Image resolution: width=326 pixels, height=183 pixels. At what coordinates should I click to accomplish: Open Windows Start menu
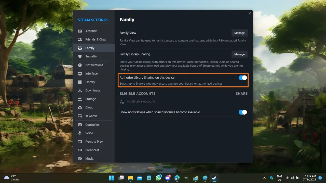112,178
